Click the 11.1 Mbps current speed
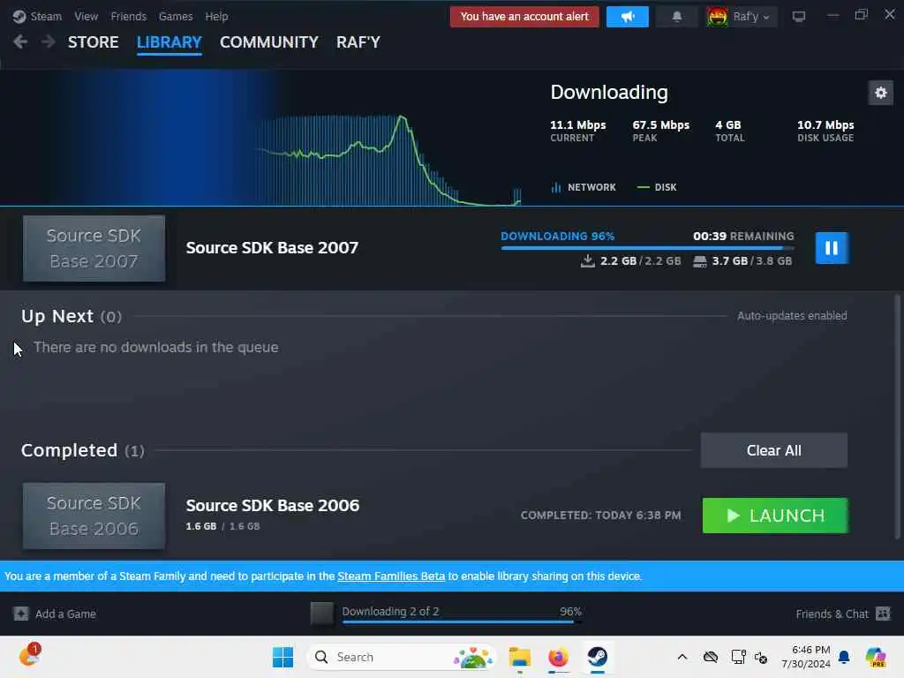Viewport: 904px width, 678px height. [577, 125]
